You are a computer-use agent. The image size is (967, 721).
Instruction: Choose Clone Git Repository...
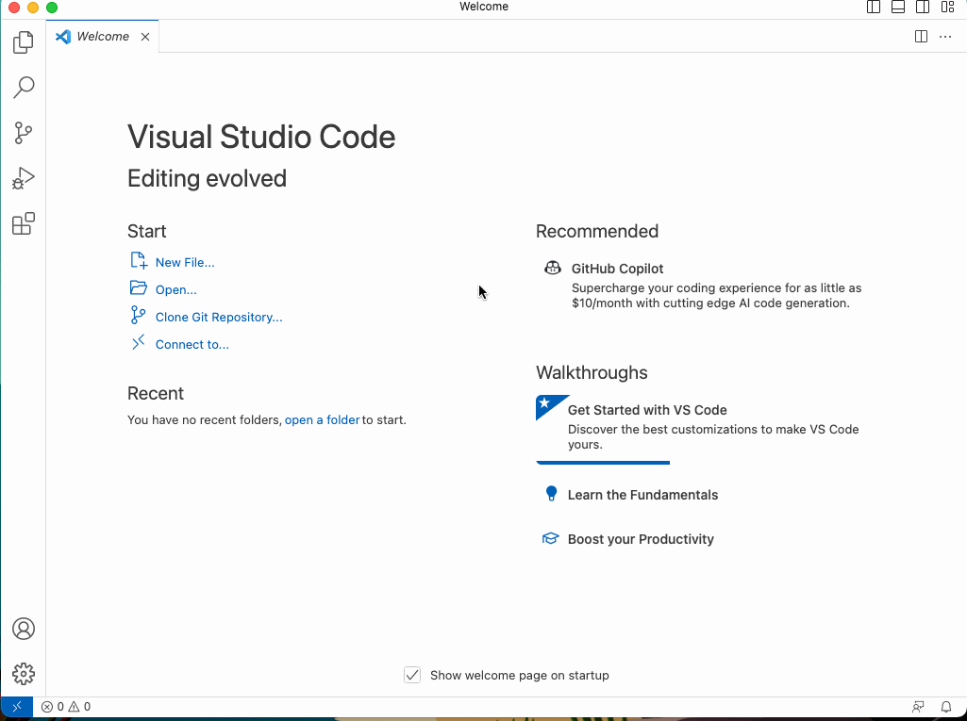(x=219, y=317)
